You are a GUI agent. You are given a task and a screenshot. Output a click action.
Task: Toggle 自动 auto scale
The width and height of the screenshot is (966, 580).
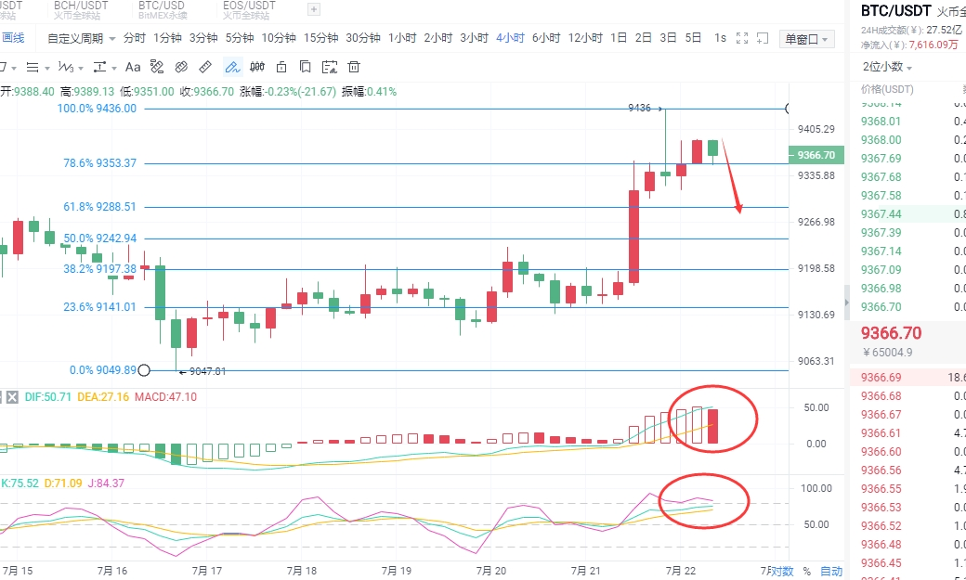pyautogui.click(x=831, y=571)
